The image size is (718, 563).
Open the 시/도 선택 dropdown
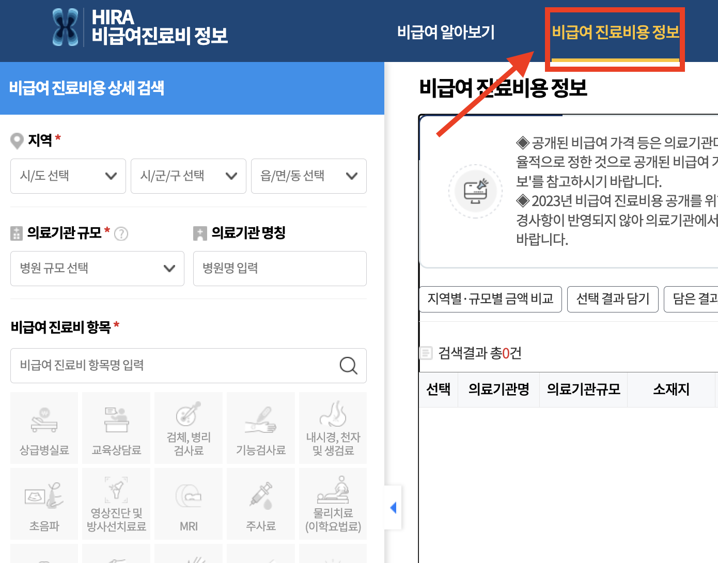(x=68, y=176)
